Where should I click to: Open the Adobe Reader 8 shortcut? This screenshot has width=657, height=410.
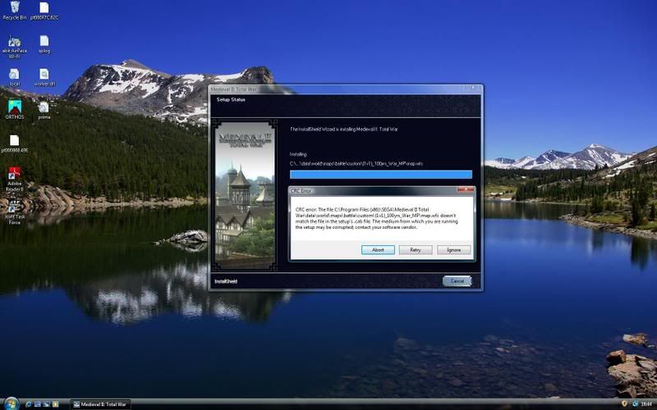pyautogui.click(x=15, y=179)
